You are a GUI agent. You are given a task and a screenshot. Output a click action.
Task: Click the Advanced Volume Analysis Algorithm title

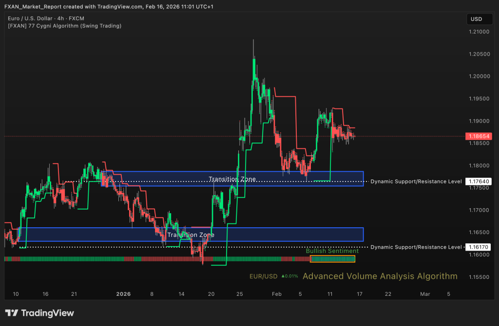(x=380, y=276)
